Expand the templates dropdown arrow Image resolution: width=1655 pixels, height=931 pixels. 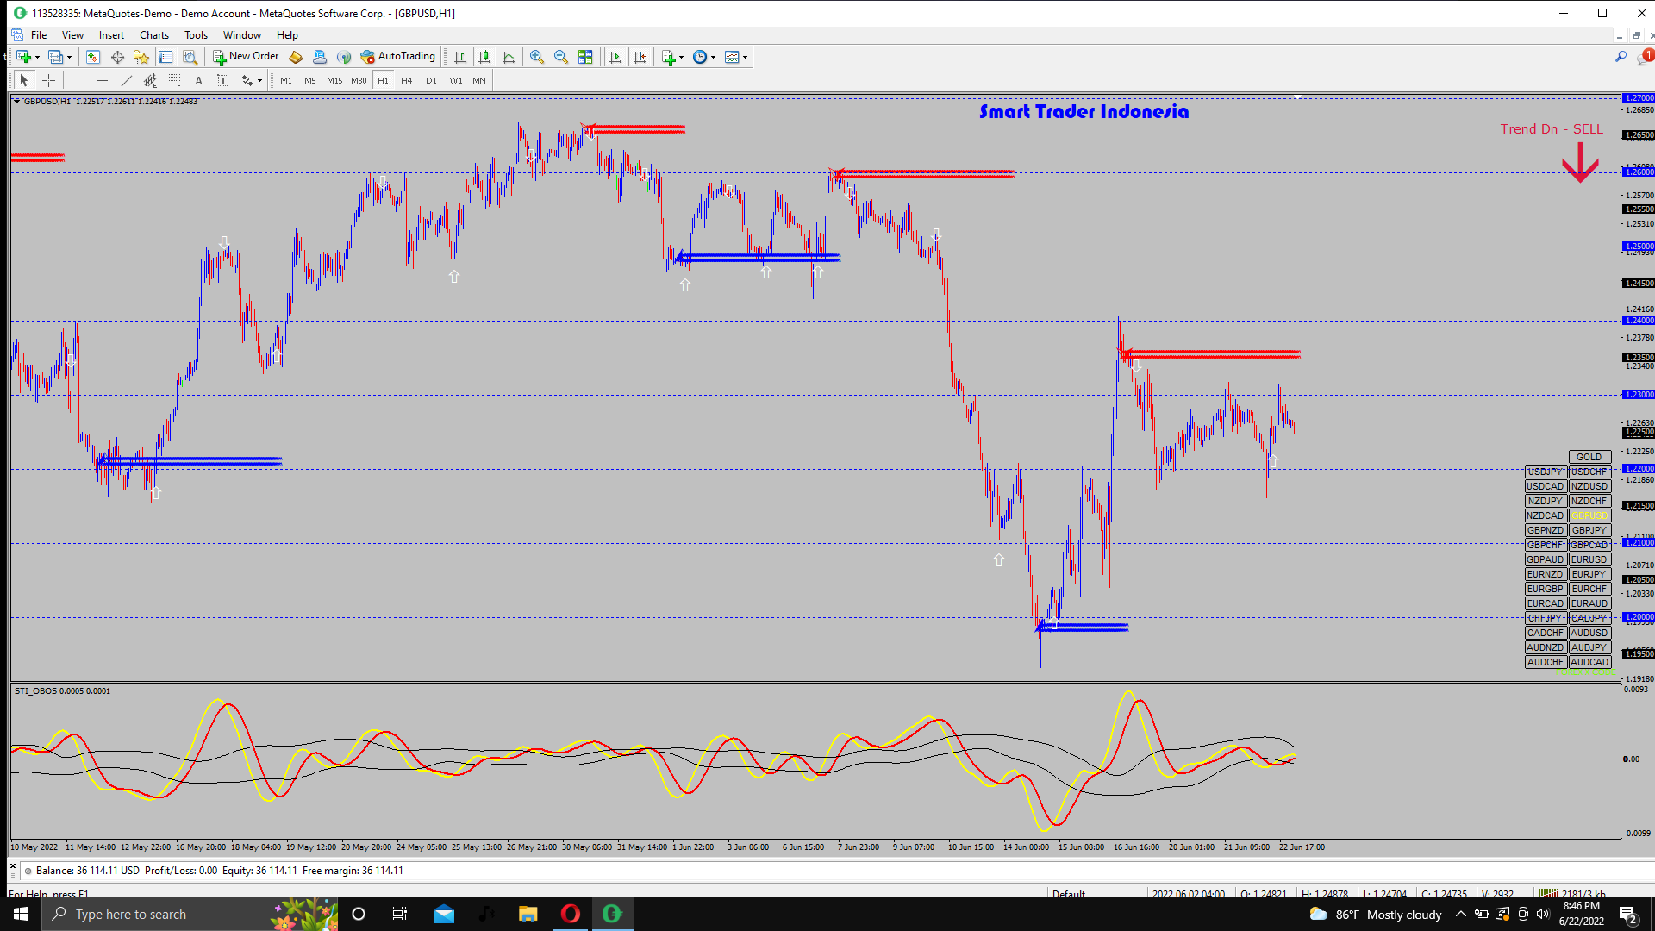click(746, 57)
